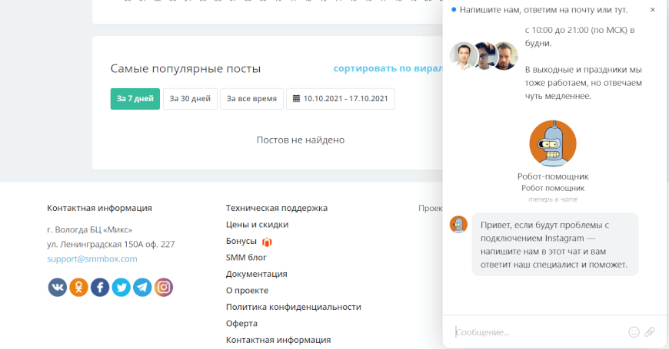
Task: Open the Оферта link
Action: coord(241,324)
